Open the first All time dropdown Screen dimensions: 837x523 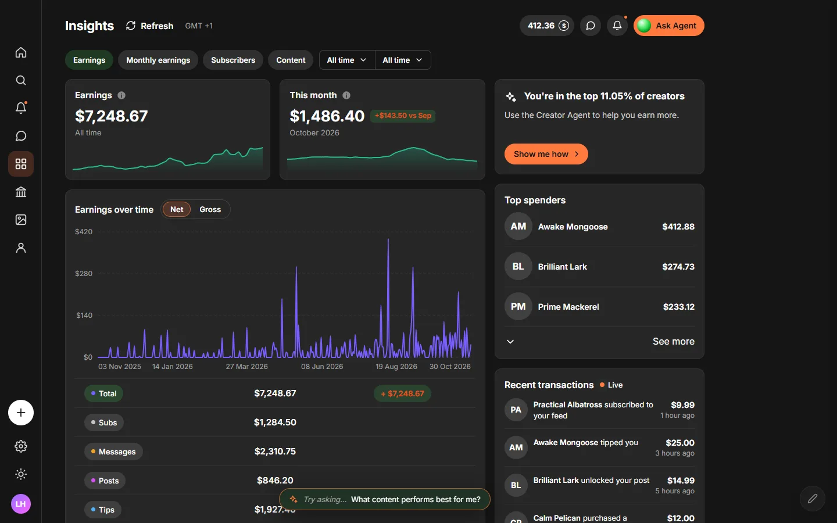pyautogui.click(x=347, y=60)
